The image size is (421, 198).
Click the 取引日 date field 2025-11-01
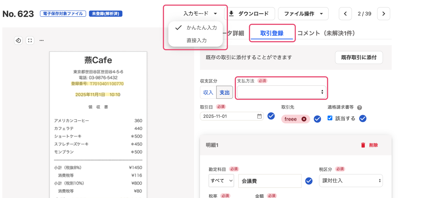tap(232, 116)
